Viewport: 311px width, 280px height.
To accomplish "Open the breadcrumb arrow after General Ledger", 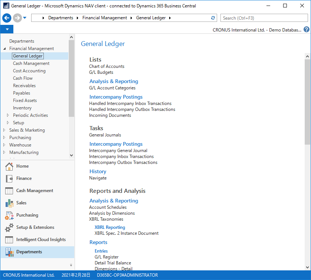I will click(170, 18).
